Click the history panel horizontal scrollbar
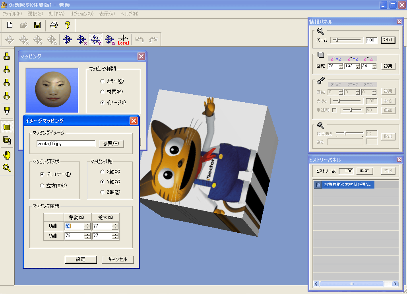407x294 pixels. click(x=356, y=284)
